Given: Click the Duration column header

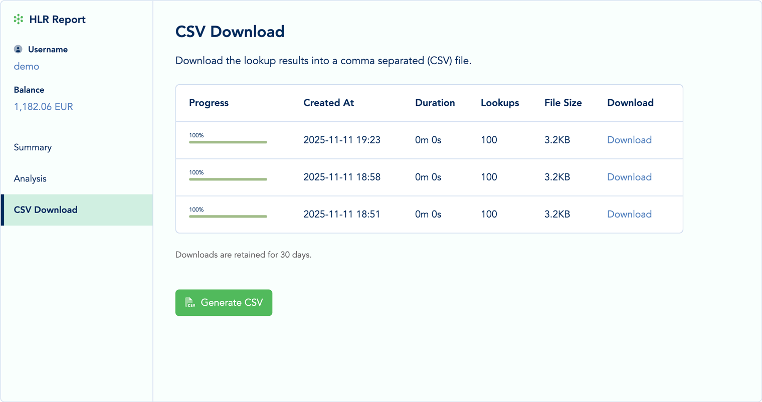Looking at the screenshot, I should point(435,103).
